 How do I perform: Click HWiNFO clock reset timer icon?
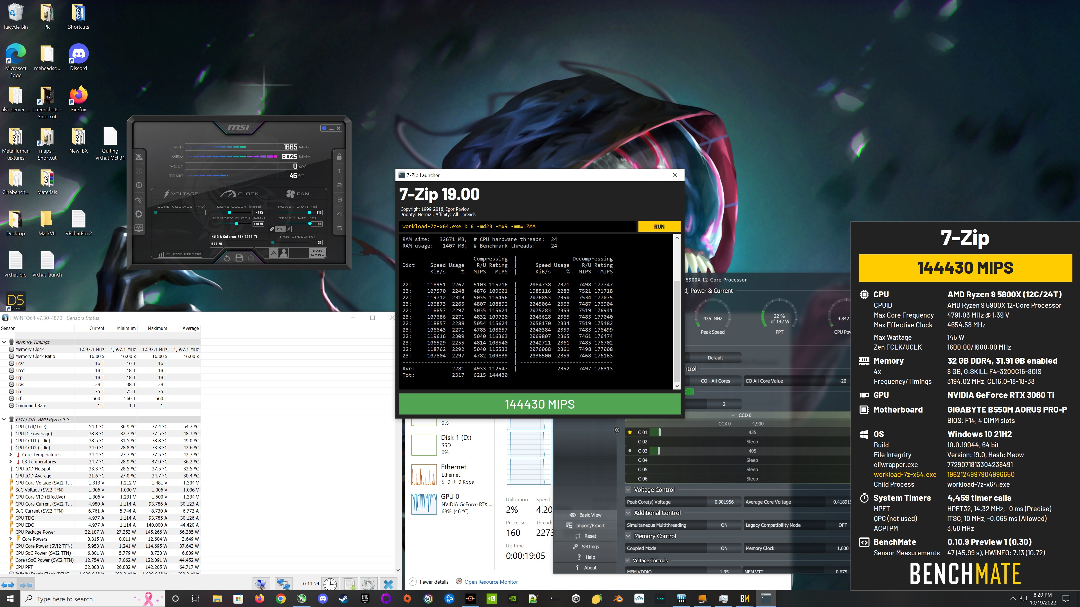(x=330, y=584)
